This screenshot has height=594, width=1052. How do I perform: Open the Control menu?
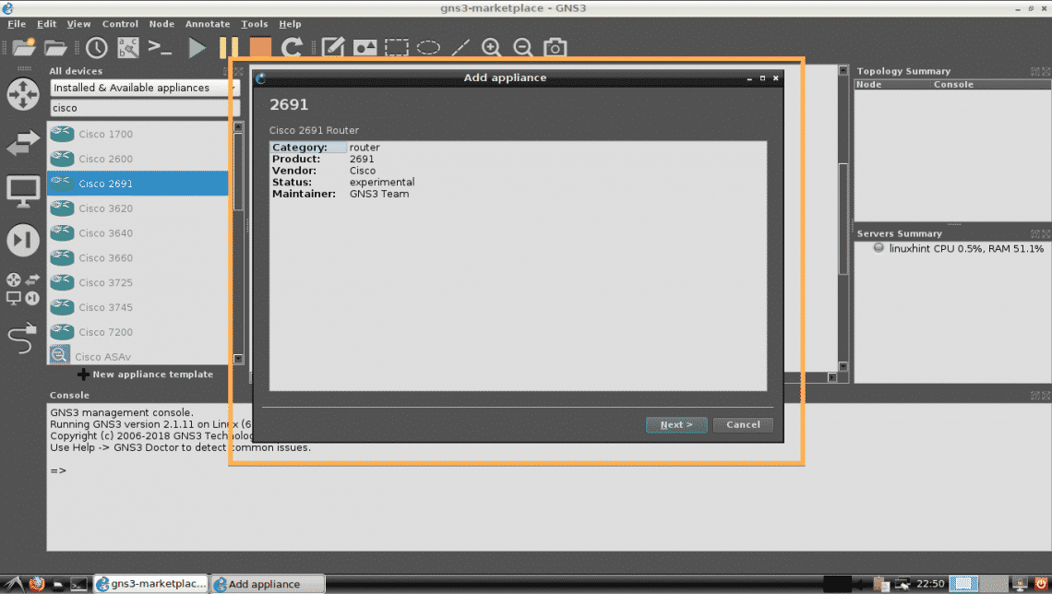pyautogui.click(x=120, y=24)
